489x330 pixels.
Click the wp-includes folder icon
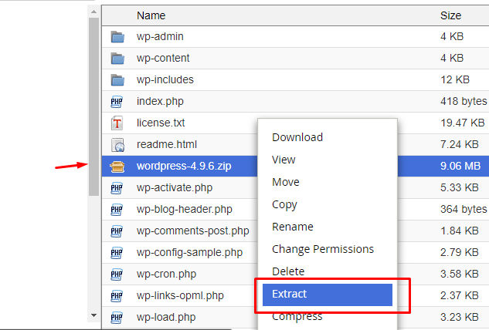(x=117, y=79)
